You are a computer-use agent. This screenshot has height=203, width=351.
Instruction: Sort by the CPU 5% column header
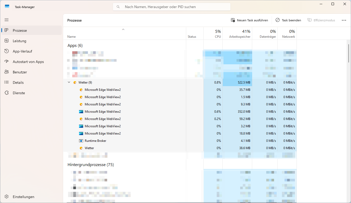[213, 33]
